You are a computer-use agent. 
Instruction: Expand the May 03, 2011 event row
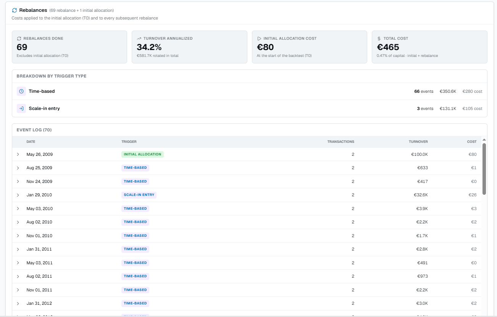tap(18, 263)
